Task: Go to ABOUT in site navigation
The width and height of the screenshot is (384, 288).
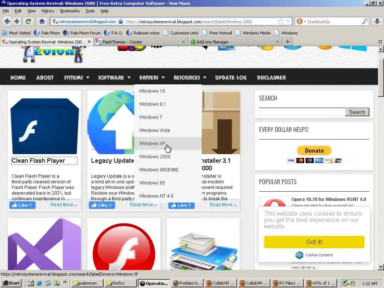Action: coord(45,78)
